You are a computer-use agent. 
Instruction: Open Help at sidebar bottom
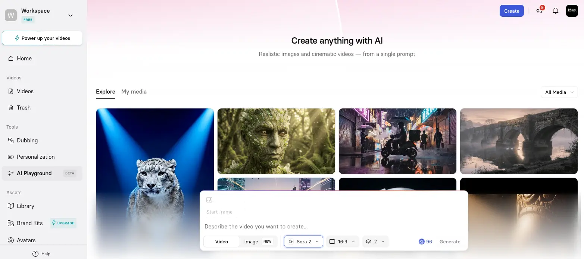[41, 254]
